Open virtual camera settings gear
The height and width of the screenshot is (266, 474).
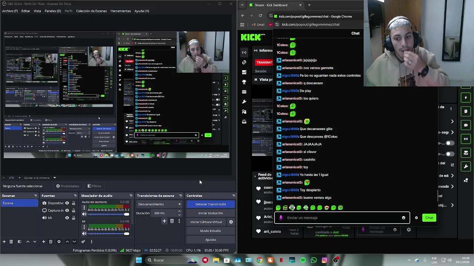coord(231,222)
